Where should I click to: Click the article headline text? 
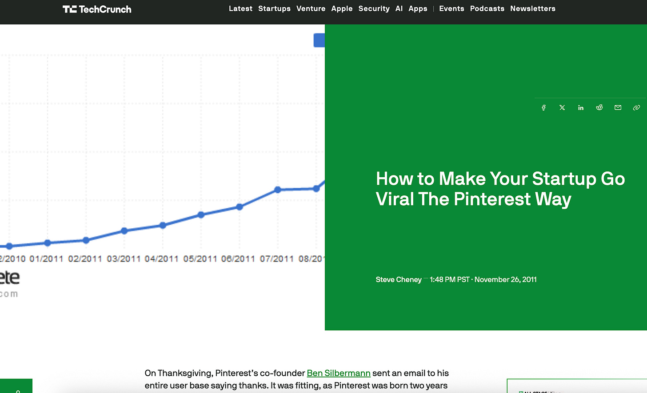tap(500, 189)
